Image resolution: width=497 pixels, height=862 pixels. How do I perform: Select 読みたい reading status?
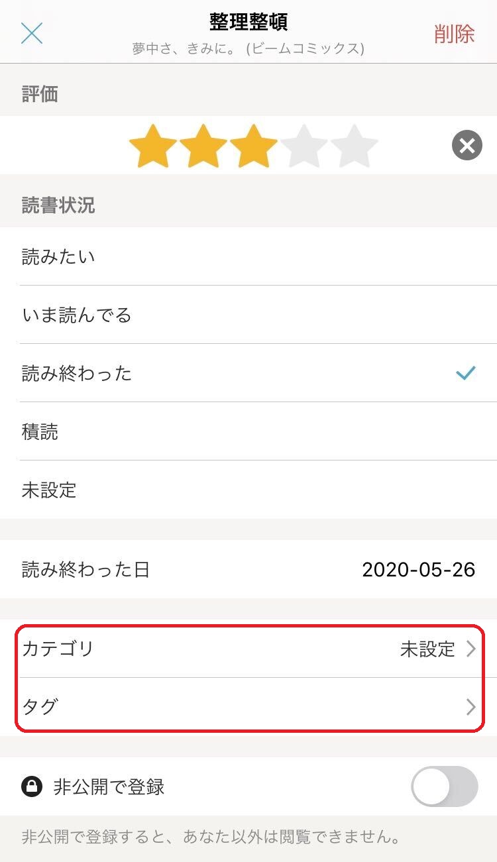248,256
